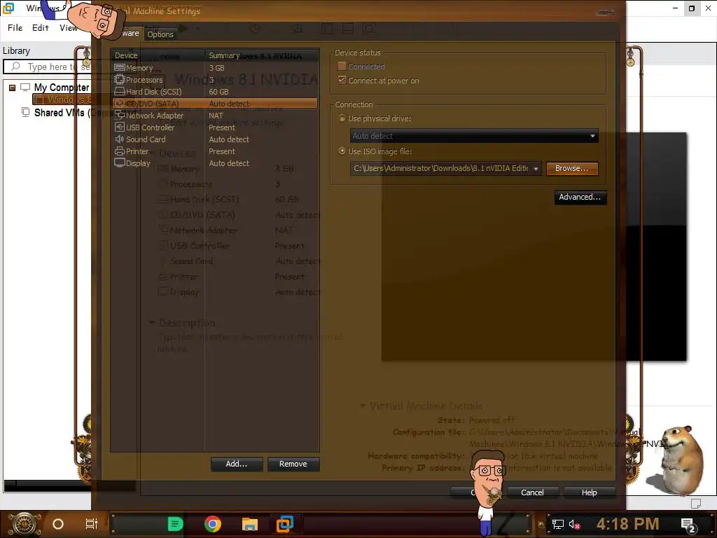Viewport: 717px width, 538px height.
Task: Open File Explorer from the taskbar
Action: (x=250, y=524)
